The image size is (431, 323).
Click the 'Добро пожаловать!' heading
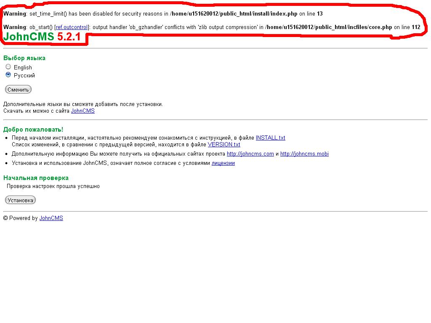[x=33, y=130]
